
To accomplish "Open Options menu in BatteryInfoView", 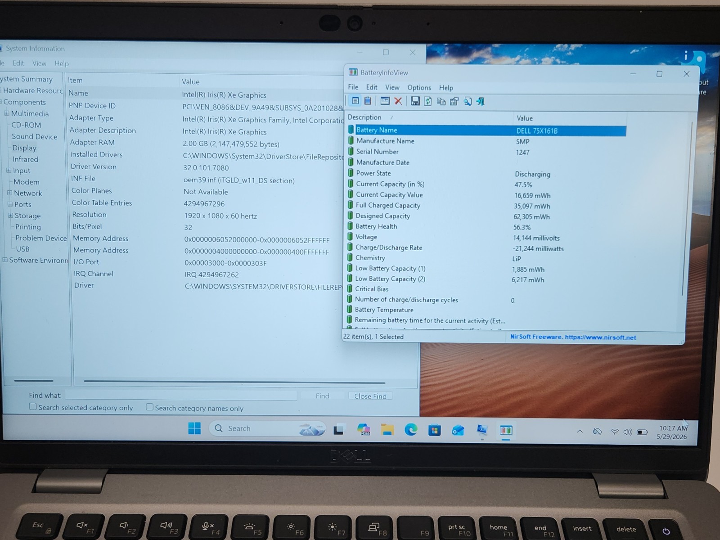I will [419, 88].
